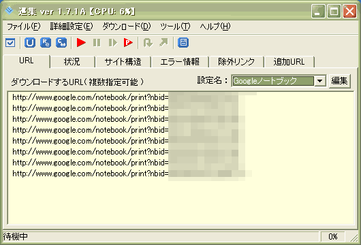Click the blue Re toolbar icon
Image resolution: width=361 pixels, height=245 pixels.
[x=46, y=43]
